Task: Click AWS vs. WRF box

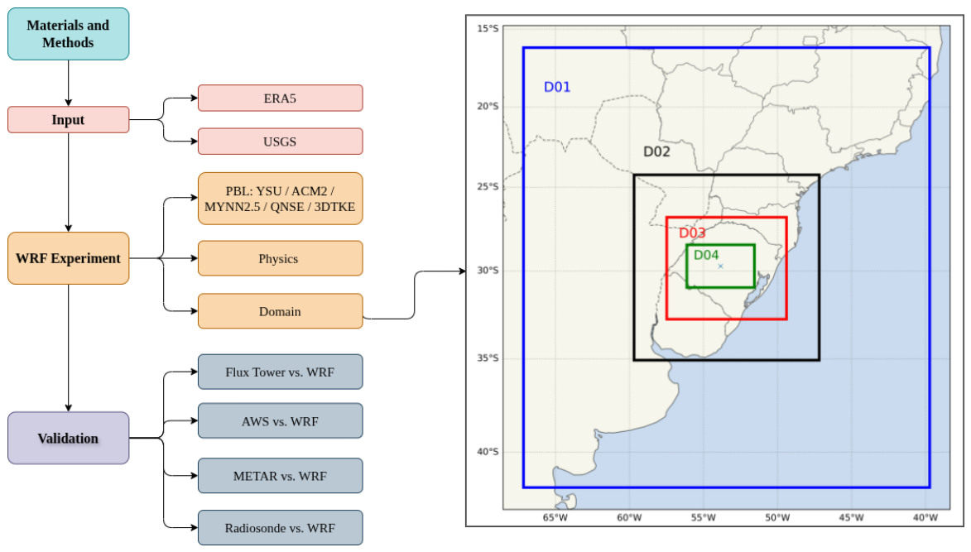Action: pos(280,420)
